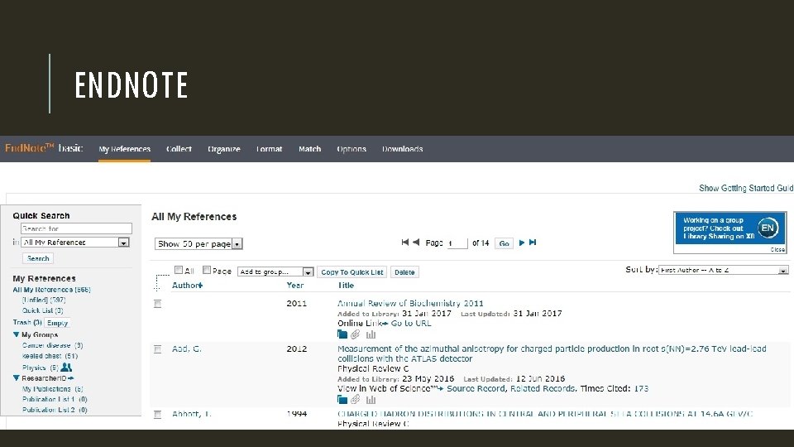Click paperclip attachment icon for Annual Review entry

(x=356, y=334)
